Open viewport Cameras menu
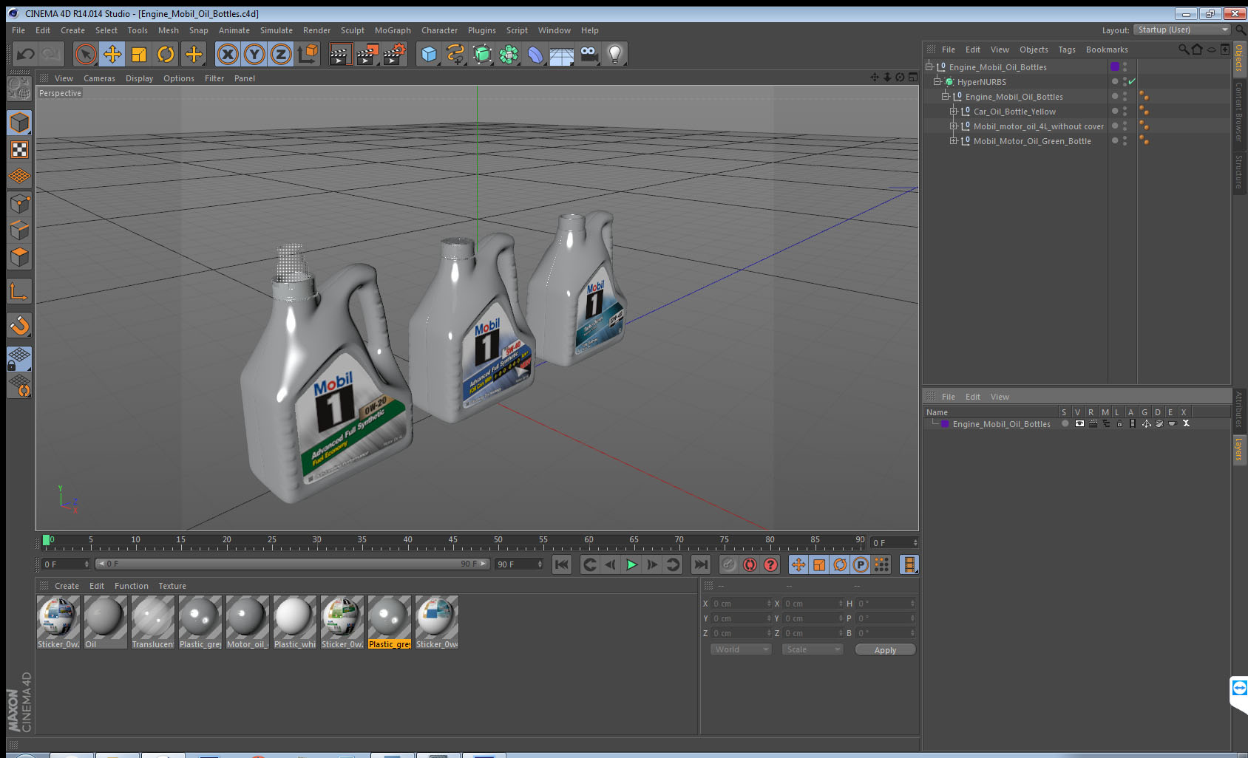This screenshot has width=1248, height=758. pos(99,78)
